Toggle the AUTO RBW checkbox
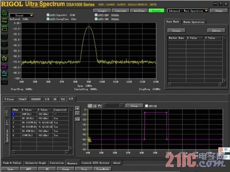Screen dimensions: 230x172 pyautogui.click(x=96, y=15)
